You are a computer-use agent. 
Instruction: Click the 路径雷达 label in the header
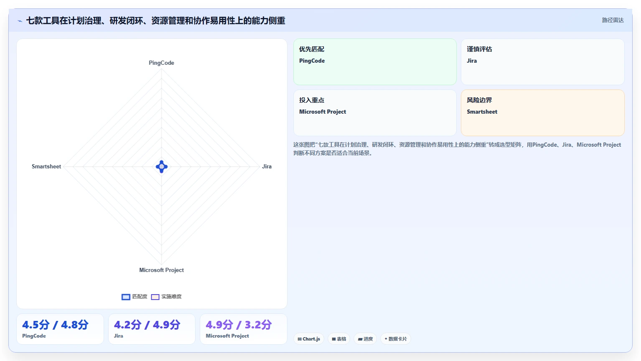[613, 20]
